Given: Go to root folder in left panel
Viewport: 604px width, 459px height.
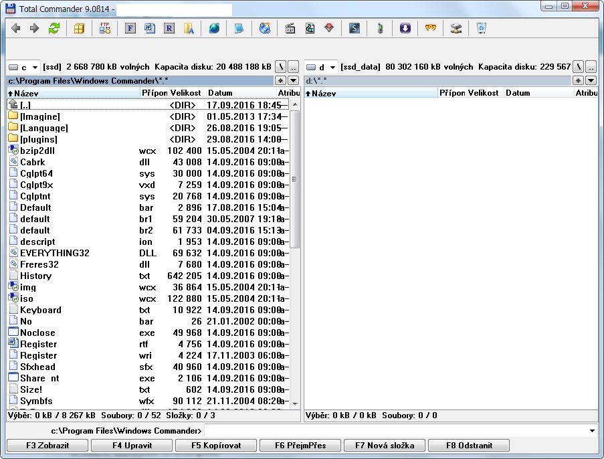Looking at the screenshot, I should click(x=281, y=67).
